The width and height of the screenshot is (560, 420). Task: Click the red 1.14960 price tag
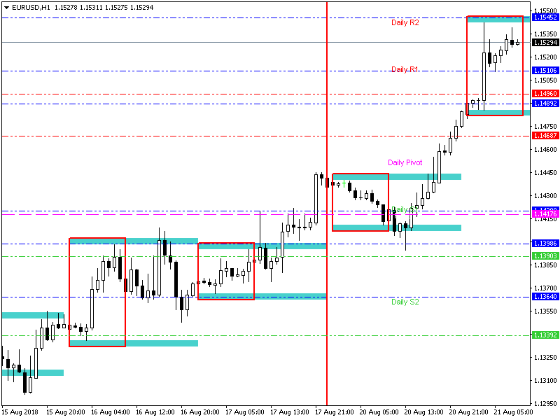545,94
